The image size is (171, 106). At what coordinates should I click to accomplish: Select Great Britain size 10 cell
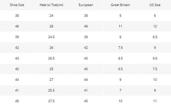pos(120,101)
